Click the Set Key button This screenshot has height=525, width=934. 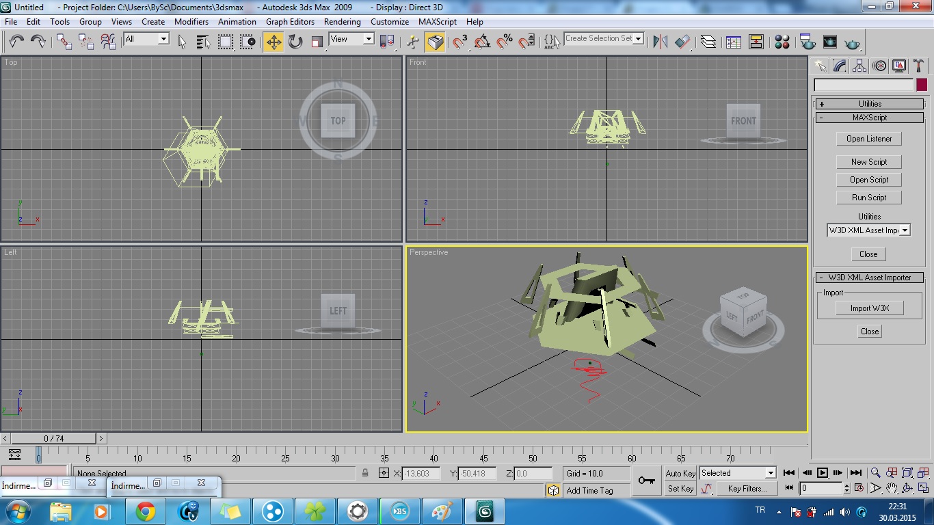tap(680, 489)
